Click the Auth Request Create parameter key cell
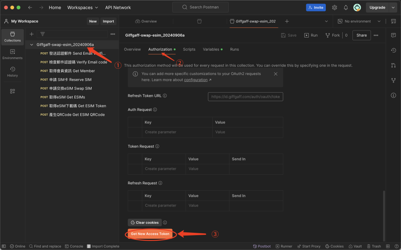This screenshot has height=250, width=401. tap(177, 132)
